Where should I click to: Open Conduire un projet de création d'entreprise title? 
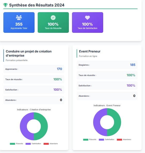[x=29, y=53]
